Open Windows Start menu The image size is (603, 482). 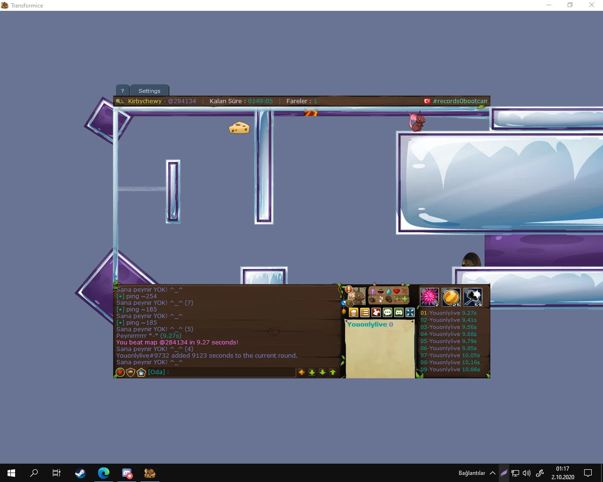[11, 473]
